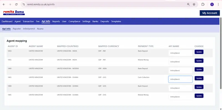Image resolution: width=222 pixels, height=110 pixels.
Task: Click Update for agent 1454
Action: [x=199, y=52]
